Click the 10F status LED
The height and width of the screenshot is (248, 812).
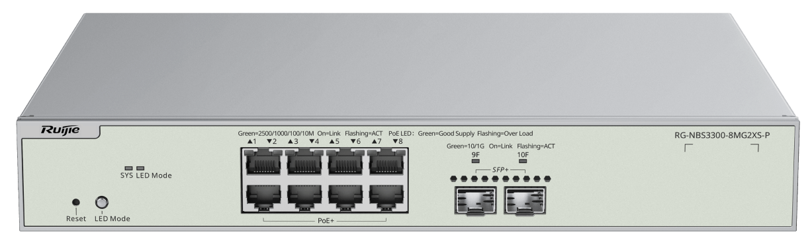523,162
